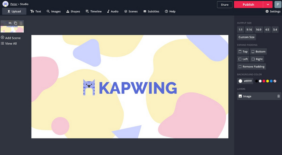Select the Kapwing image on the canvas
Screen dimensions: 282x155
pyautogui.click(x=130, y=87)
